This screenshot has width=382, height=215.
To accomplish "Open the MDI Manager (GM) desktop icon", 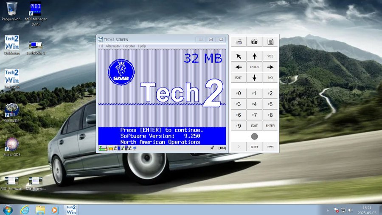I will pyautogui.click(x=36, y=14).
